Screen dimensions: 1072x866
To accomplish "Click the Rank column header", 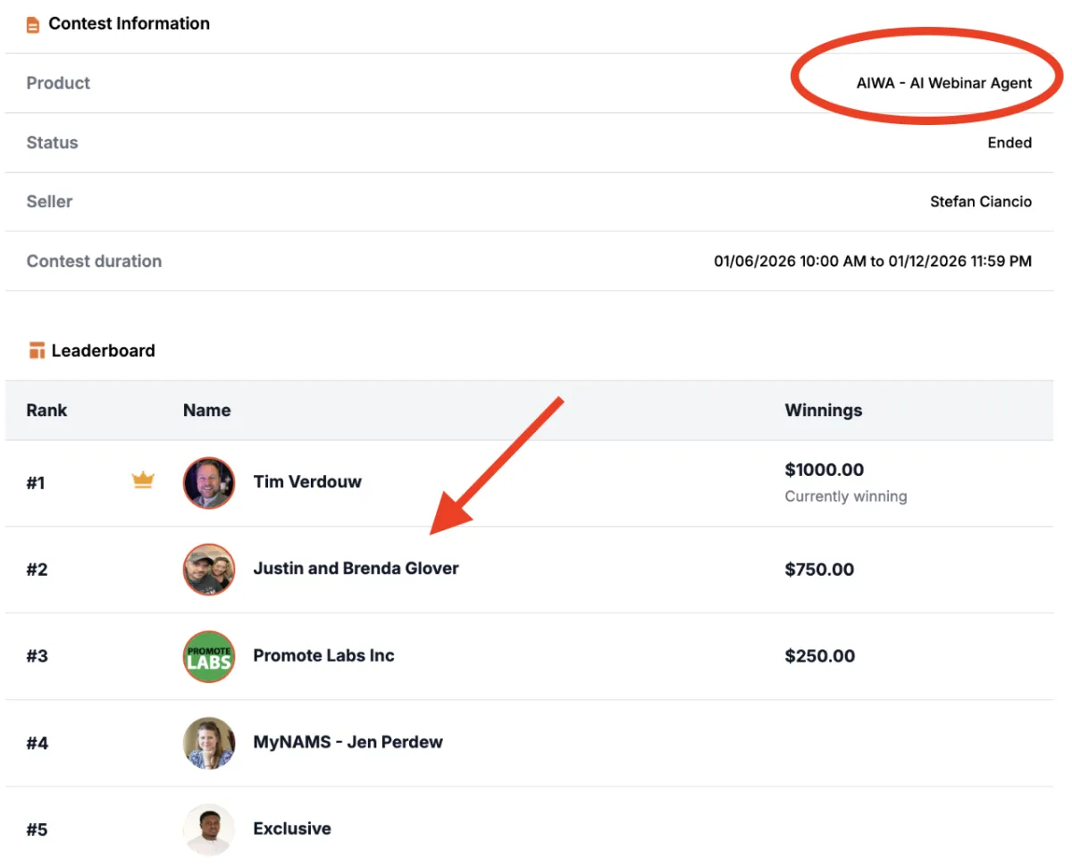I will tap(46, 411).
